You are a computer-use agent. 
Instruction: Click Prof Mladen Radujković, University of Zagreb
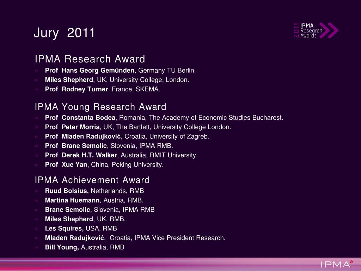click(127, 137)
